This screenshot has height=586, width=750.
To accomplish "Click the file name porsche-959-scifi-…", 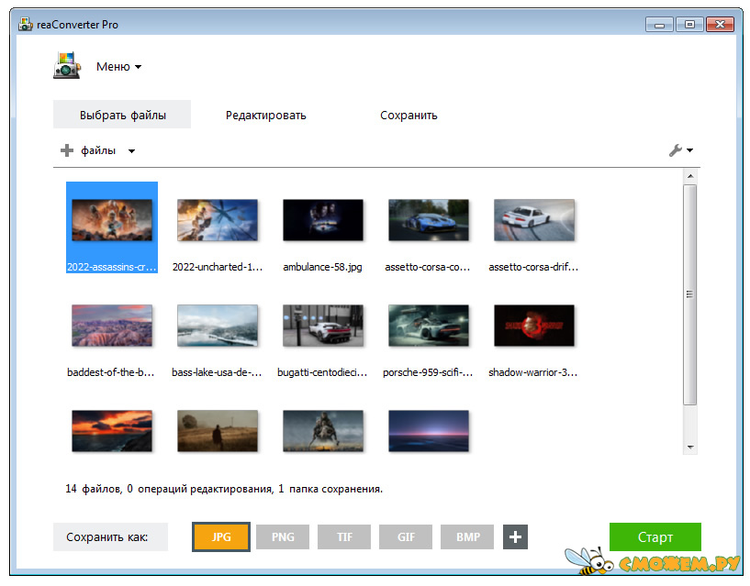I will [428, 373].
